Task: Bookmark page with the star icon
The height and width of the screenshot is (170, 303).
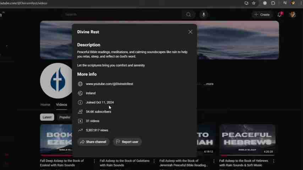Action: 254,3
